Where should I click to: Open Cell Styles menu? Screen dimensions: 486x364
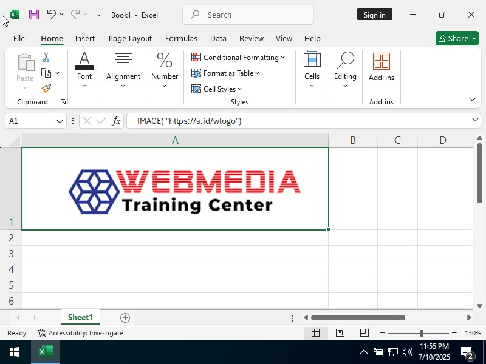coord(216,89)
